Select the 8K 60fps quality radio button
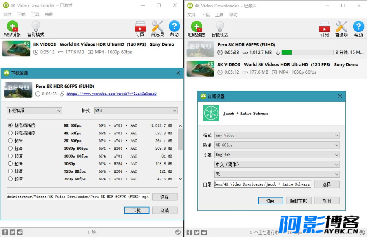 [10, 125]
